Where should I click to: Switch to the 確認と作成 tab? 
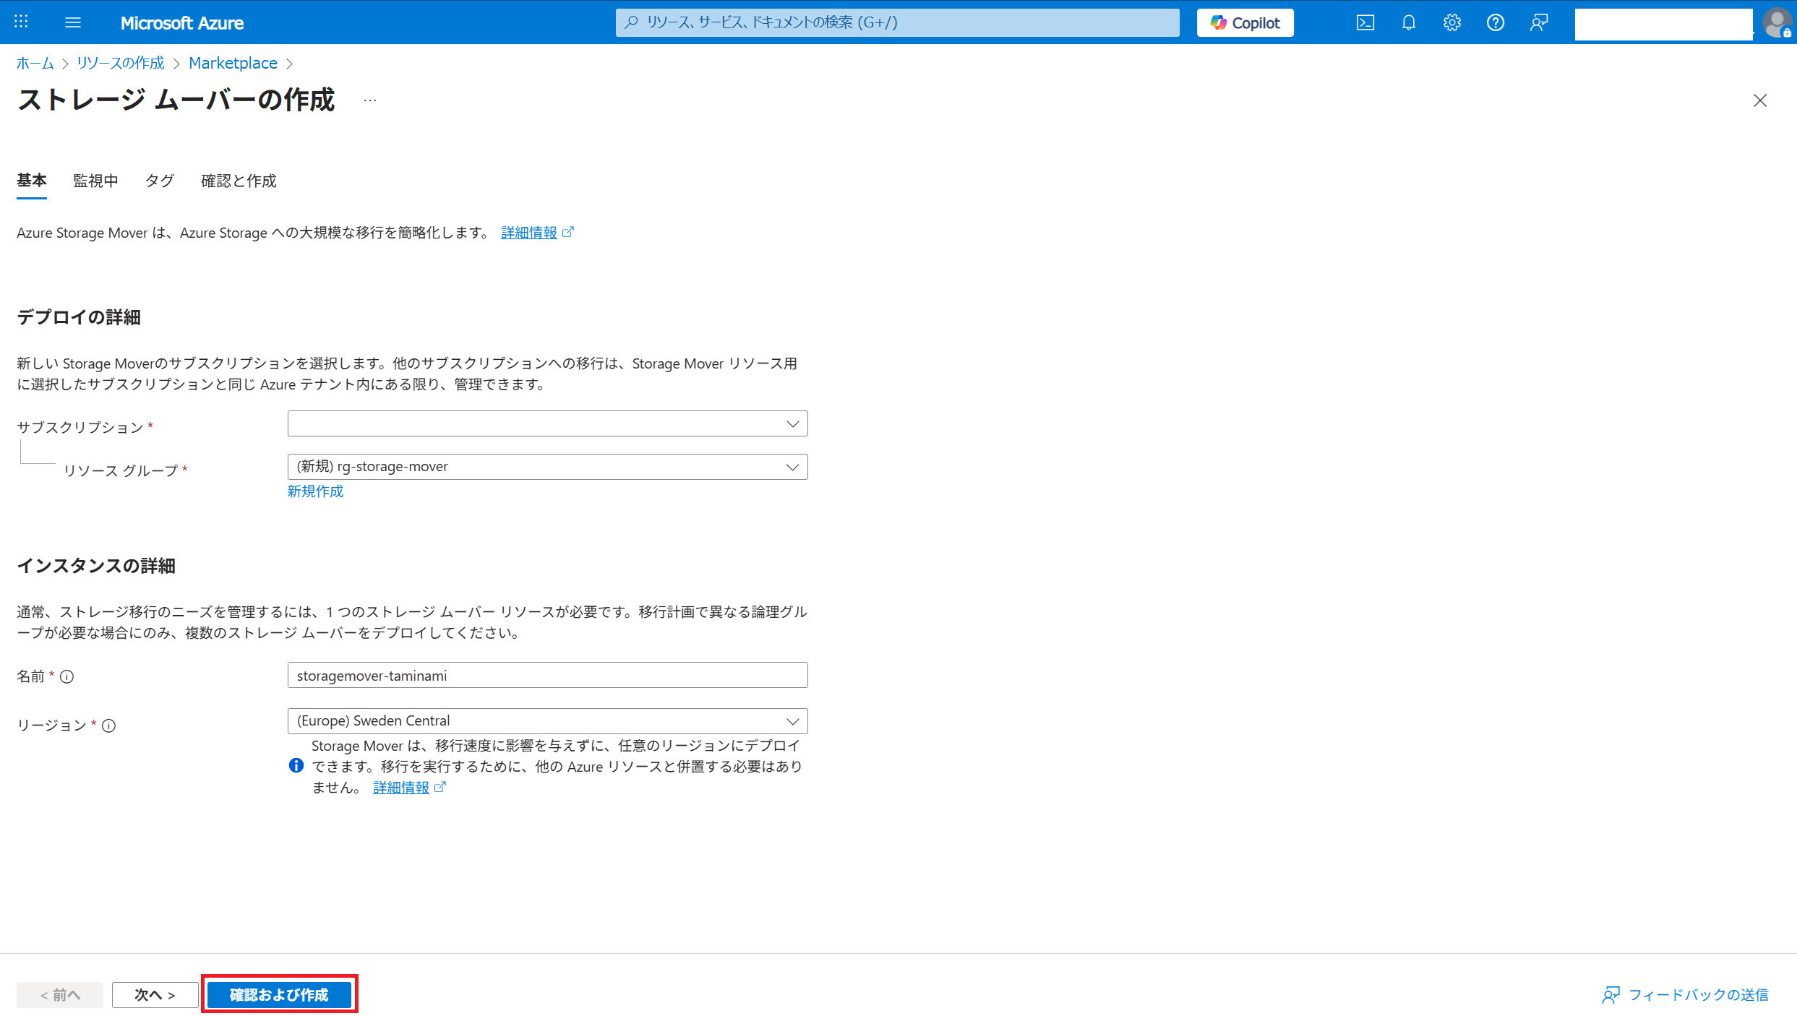pos(239,181)
